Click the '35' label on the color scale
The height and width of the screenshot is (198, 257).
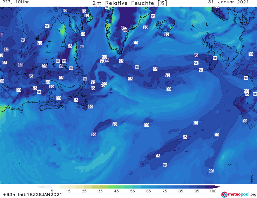[x=100, y=191]
